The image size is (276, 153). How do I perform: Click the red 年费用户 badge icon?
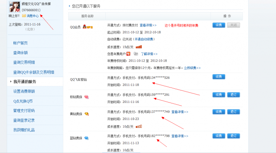129,54
